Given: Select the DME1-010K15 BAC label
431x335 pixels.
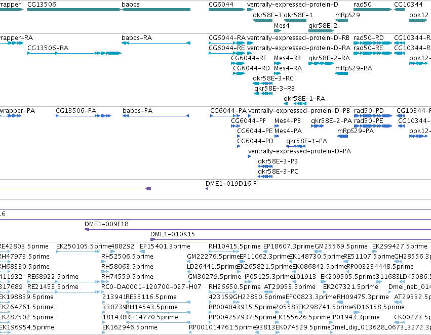Looking at the screenshot, I should (x=173, y=234).
